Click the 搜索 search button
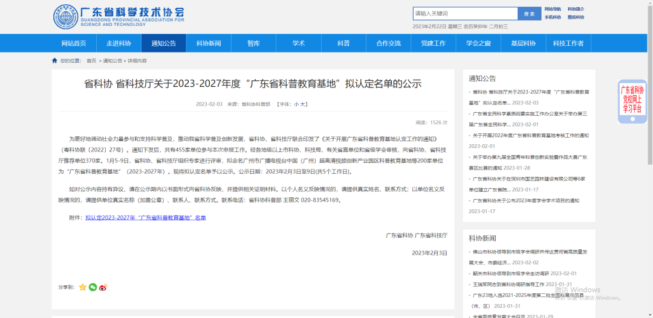 (529, 14)
